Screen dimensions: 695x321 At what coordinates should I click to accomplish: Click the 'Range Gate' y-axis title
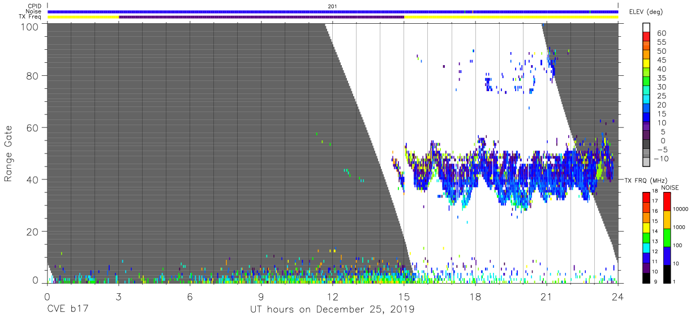(x=8, y=154)
